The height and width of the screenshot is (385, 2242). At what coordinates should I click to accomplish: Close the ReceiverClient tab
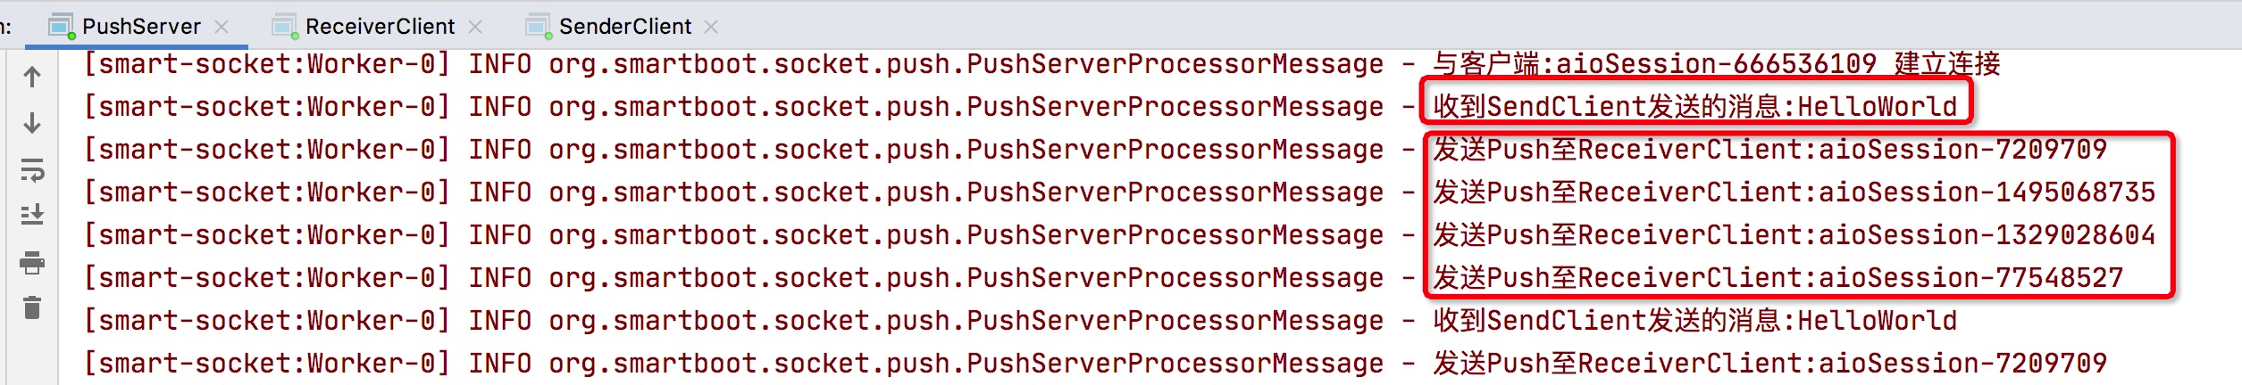(x=476, y=27)
